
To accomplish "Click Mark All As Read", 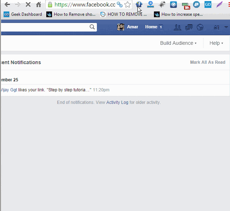I will pos(207,62).
